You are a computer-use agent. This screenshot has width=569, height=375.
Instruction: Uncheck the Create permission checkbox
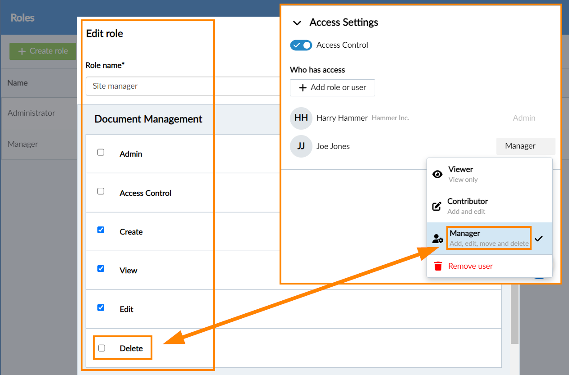[x=101, y=230]
